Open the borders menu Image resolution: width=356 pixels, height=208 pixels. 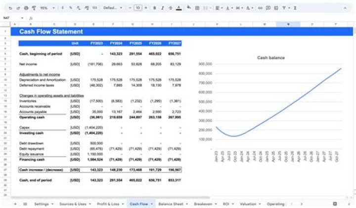pyautogui.click(x=197, y=8)
